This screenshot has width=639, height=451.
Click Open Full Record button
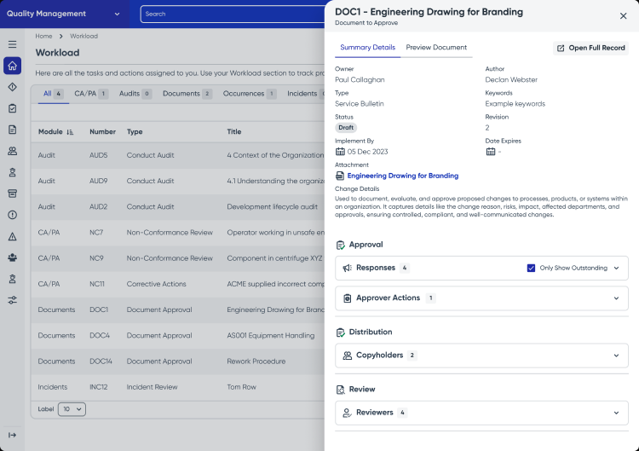[590, 48]
